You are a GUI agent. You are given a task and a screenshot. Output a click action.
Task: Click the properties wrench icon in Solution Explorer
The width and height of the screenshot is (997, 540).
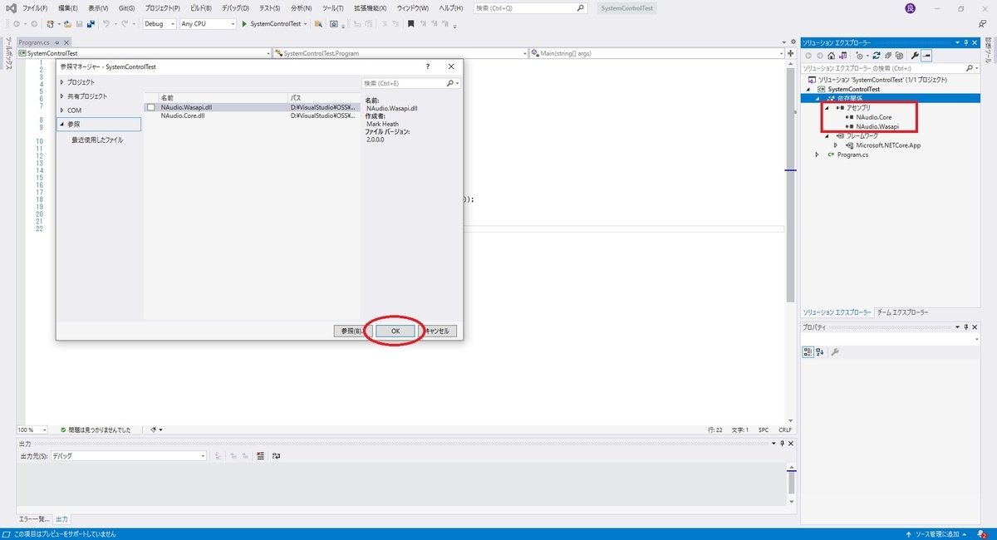tap(915, 56)
